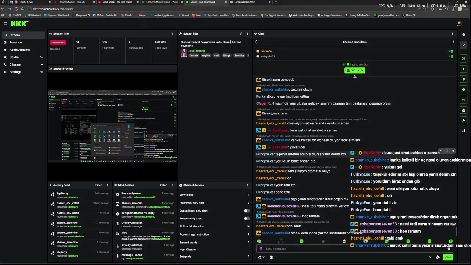Screen dimensions: 471x265
Task: Open Session info panel three-dot menu
Action: 173,33
